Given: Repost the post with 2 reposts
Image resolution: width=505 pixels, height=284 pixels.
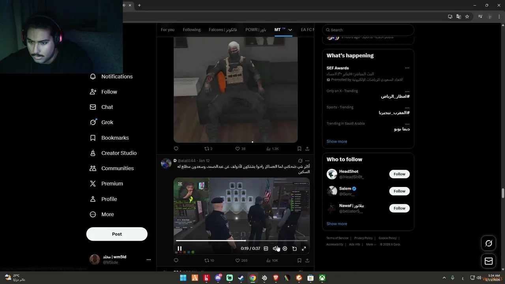Looking at the screenshot, I should 208,149.
